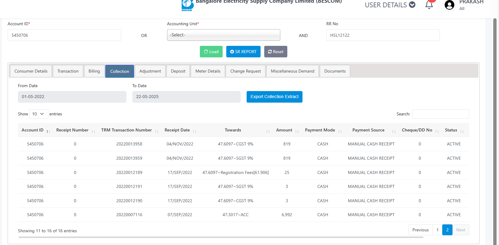Click the From Date field

click(x=72, y=97)
